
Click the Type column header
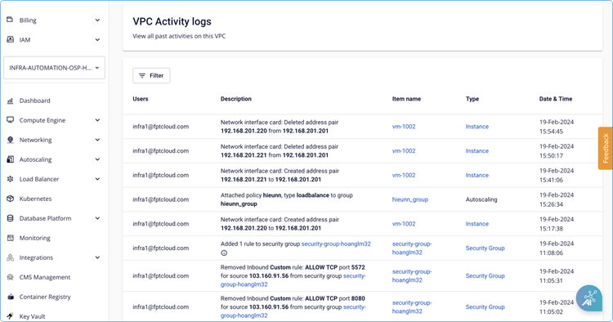coord(472,99)
